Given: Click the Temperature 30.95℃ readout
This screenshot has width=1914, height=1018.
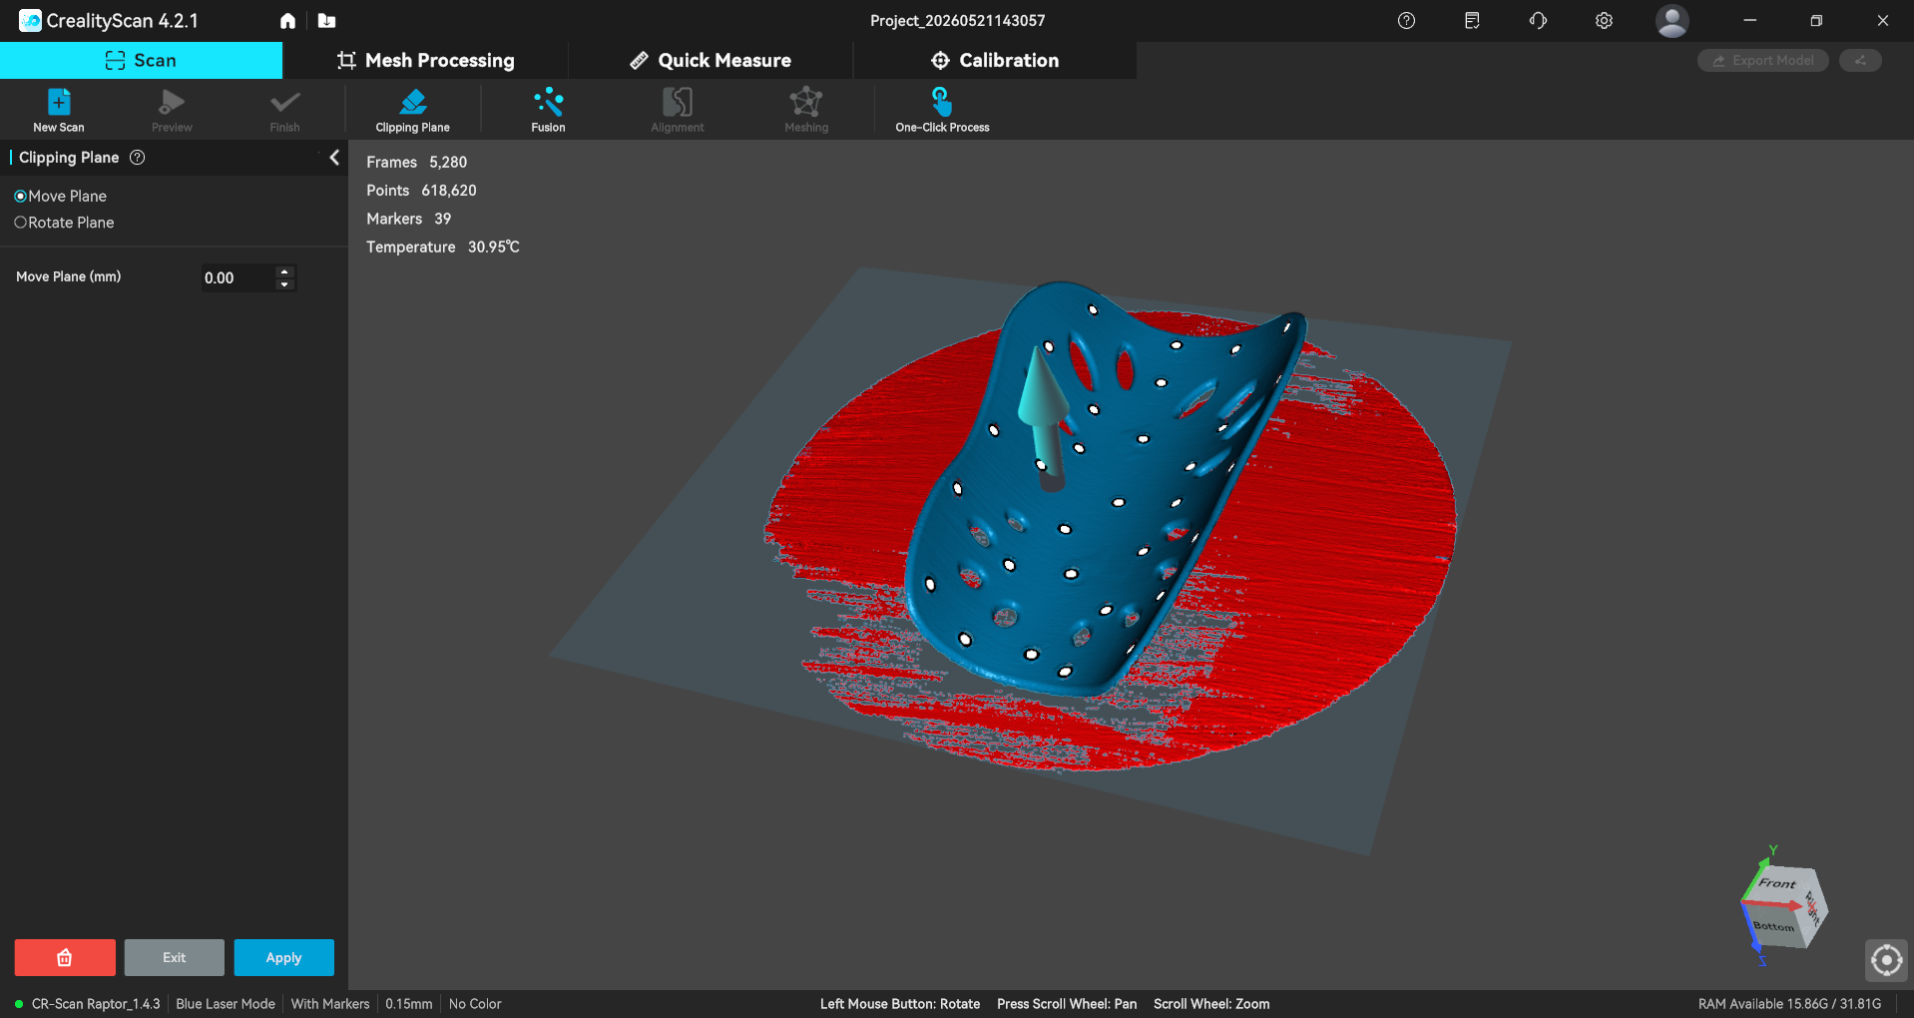Looking at the screenshot, I should [442, 247].
